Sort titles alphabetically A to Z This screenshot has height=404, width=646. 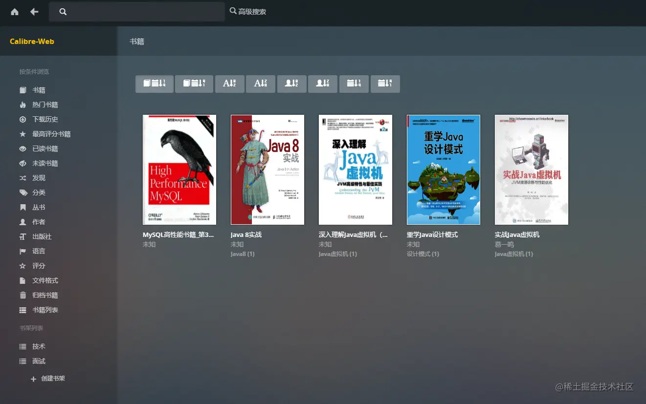[x=229, y=84]
